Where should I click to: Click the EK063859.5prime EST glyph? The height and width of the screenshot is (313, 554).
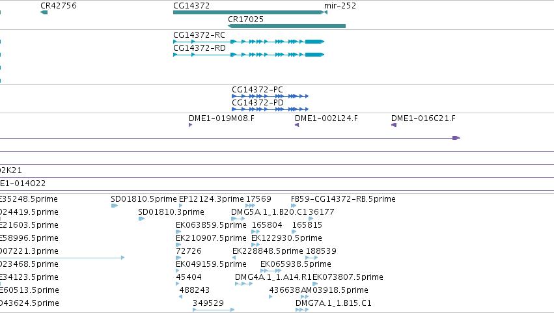click(178, 232)
